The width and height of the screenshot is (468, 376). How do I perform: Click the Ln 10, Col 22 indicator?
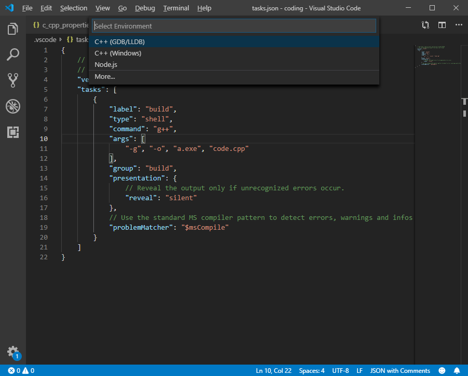coord(273,370)
